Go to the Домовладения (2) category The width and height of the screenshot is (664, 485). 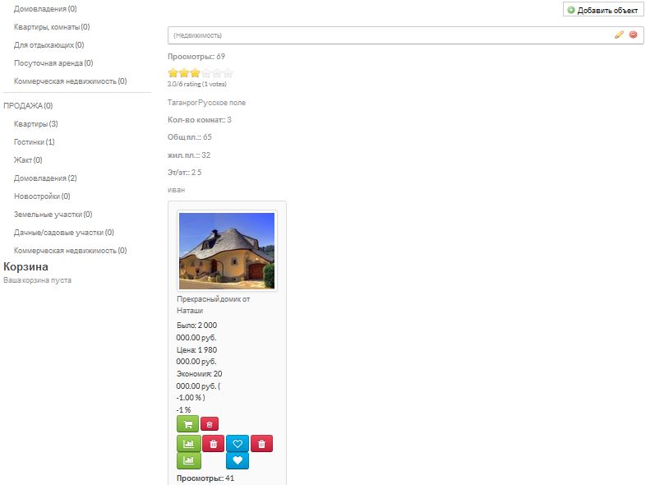coord(45,178)
